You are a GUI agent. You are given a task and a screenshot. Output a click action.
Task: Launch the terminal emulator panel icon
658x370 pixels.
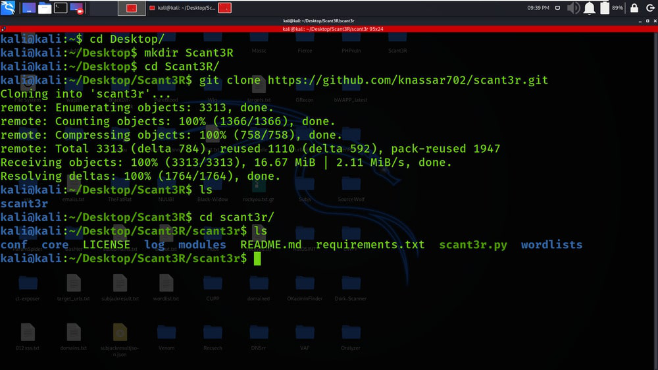pos(61,7)
